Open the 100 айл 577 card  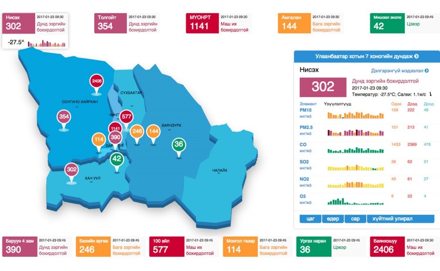coord(184,246)
